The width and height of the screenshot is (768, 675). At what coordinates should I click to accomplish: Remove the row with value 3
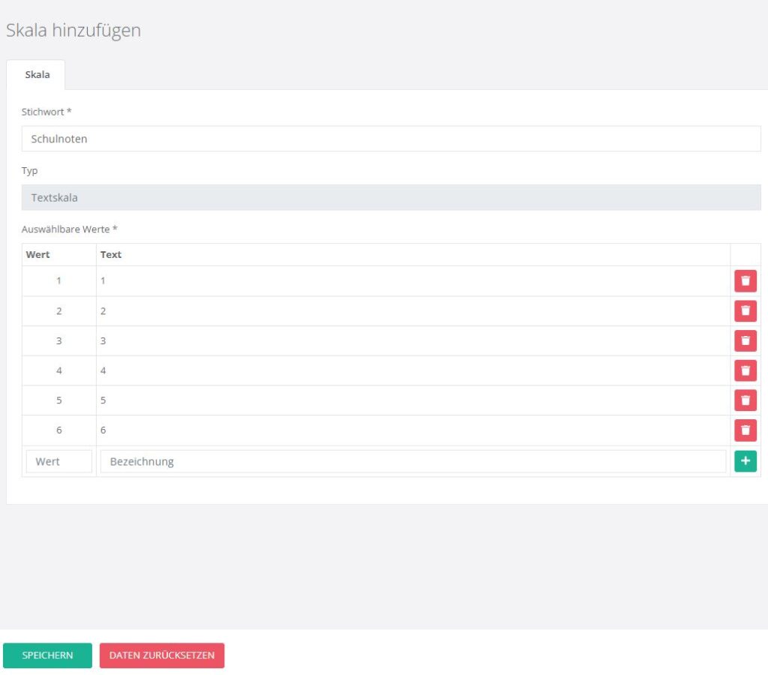pyautogui.click(x=745, y=341)
